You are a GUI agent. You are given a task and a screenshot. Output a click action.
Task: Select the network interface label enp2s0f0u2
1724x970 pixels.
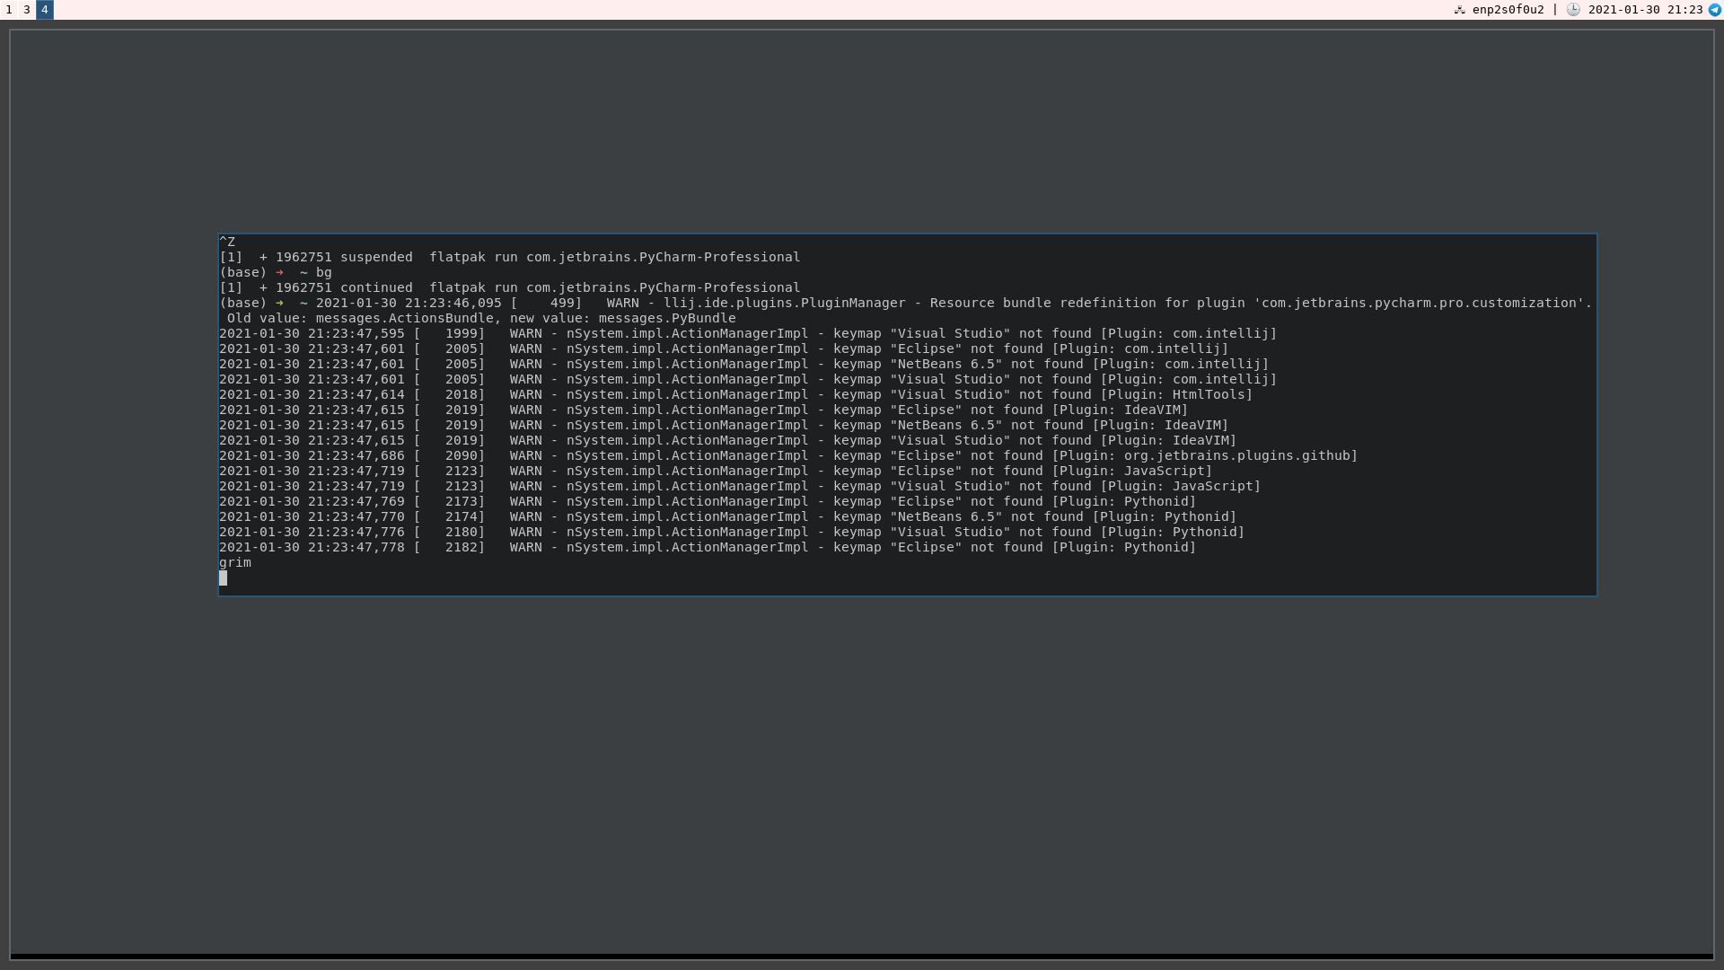(1508, 10)
